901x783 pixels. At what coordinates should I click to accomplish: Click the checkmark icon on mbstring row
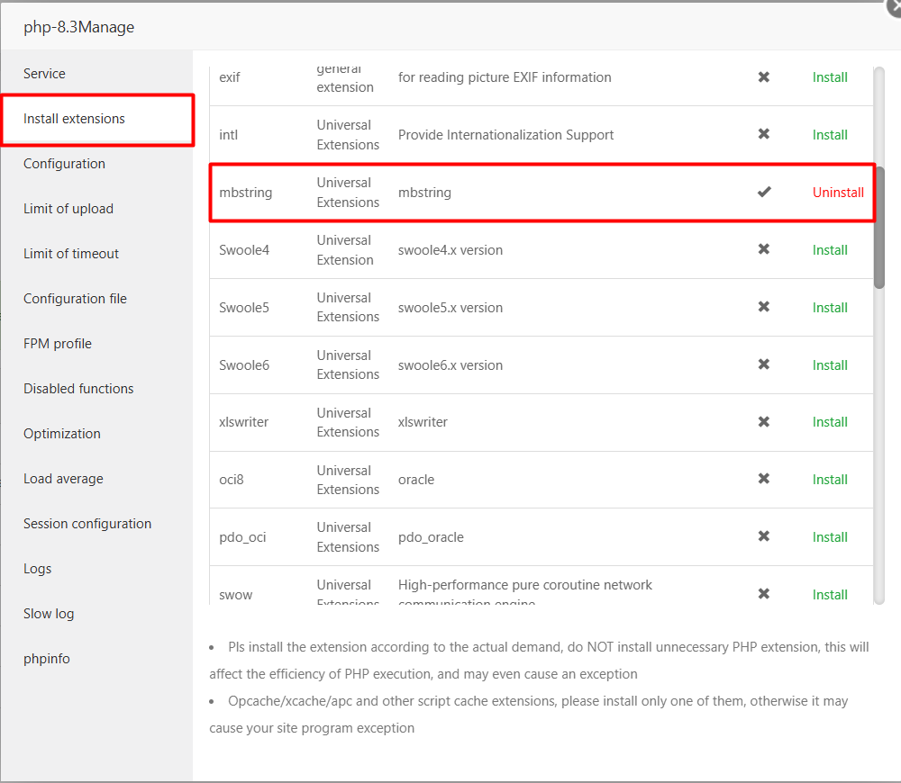[x=763, y=192]
